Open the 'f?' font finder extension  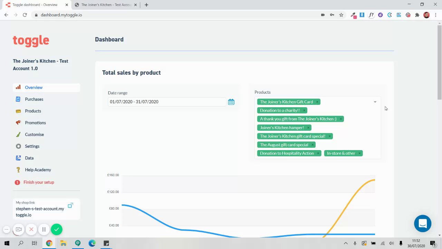click(x=371, y=15)
